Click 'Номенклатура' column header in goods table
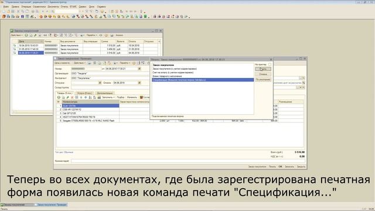The image size is (375, 211). tap(90, 102)
